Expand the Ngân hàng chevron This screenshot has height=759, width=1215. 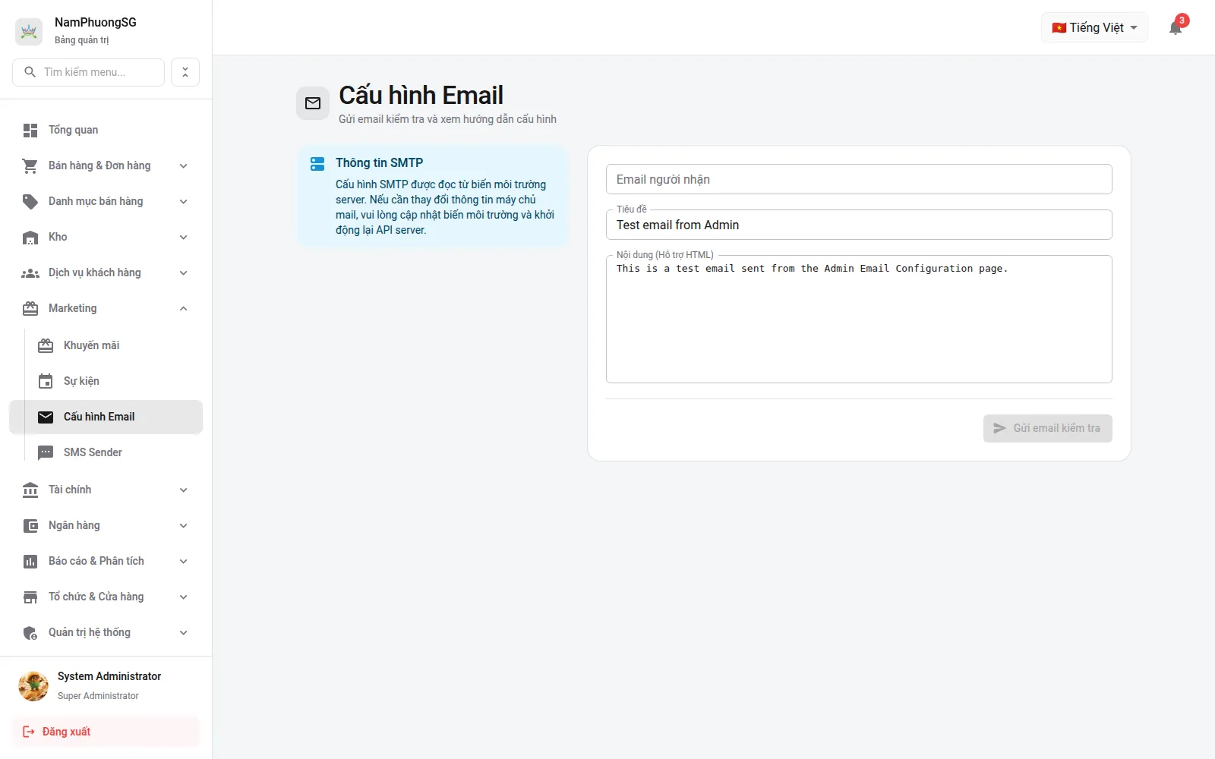pyautogui.click(x=183, y=526)
